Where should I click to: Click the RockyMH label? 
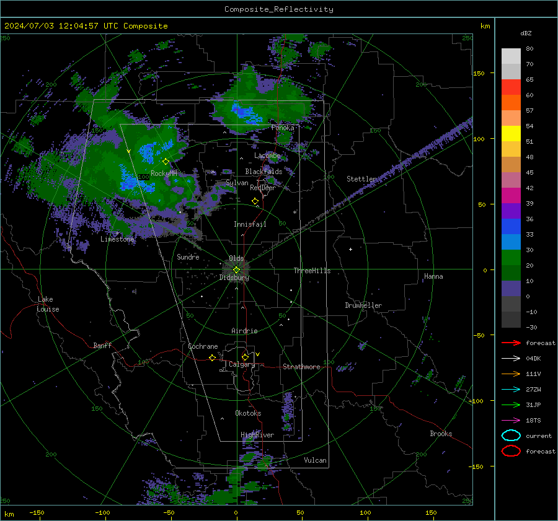pos(164,173)
